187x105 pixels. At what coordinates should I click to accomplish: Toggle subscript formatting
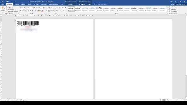30,11
